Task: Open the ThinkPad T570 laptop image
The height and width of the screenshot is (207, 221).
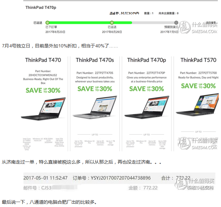Action: pos(197,104)
